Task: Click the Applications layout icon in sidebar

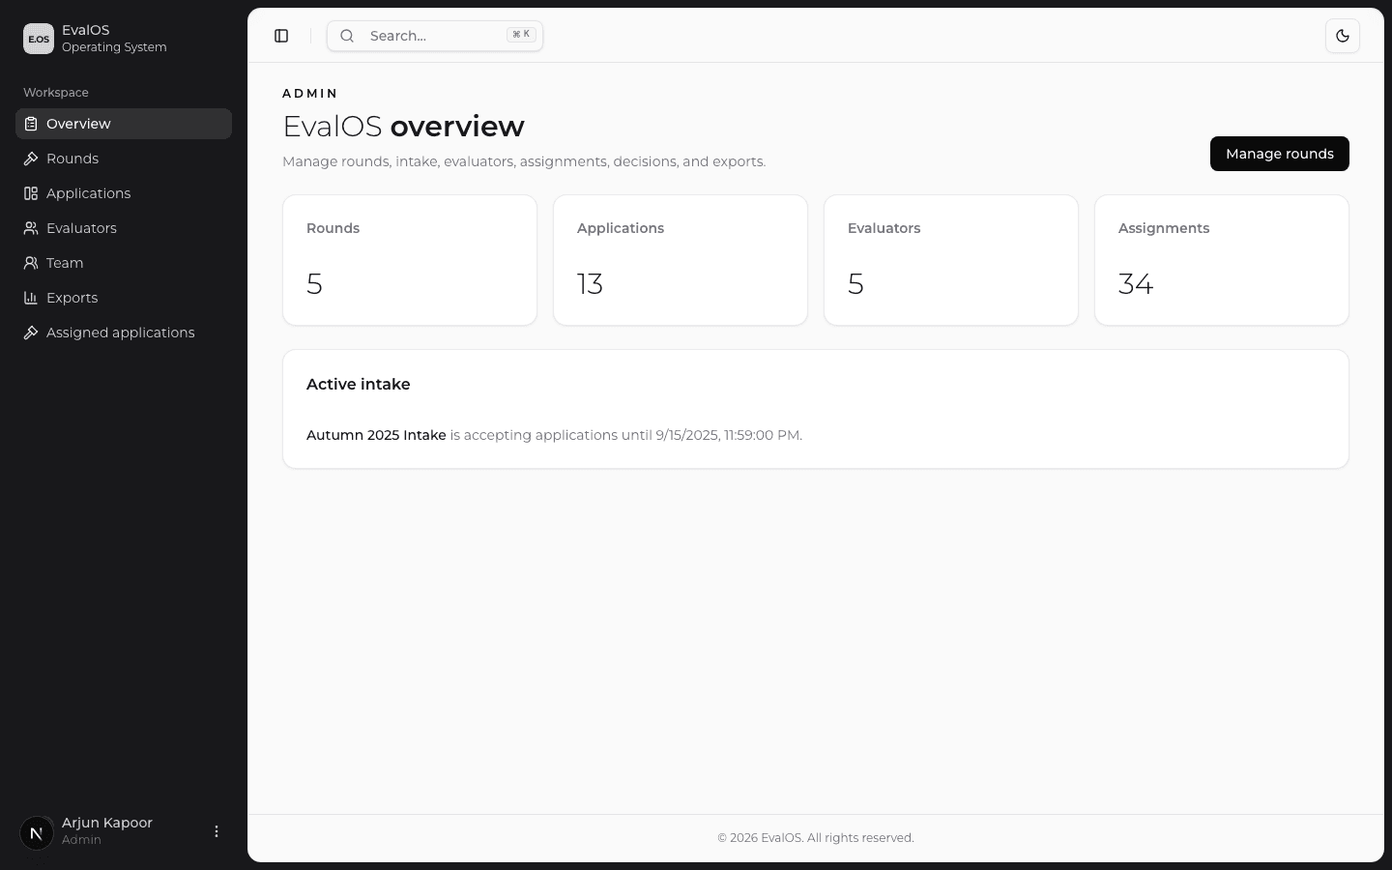Action: tap(31, 193)
